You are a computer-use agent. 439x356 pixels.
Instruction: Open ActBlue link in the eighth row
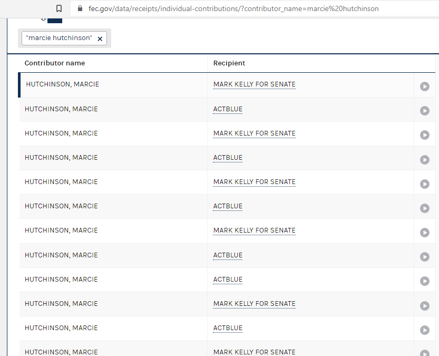coord(228,255)
